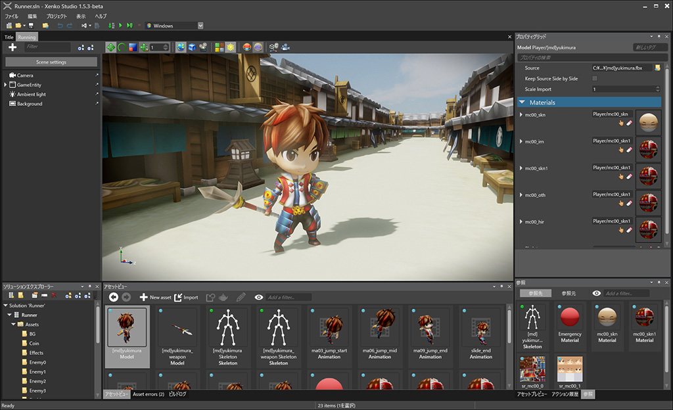The image size is (673, 410).
Task: Expand the mc00_hir material row
Action: [x=521, y=221]
